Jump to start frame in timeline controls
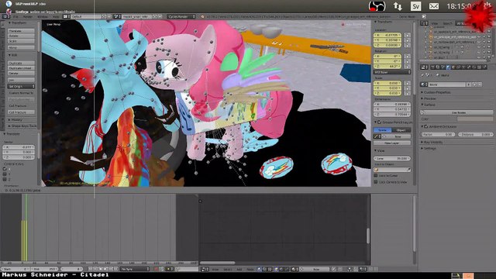The height and width of the screenshot is (279, 496). coord(91,269)
